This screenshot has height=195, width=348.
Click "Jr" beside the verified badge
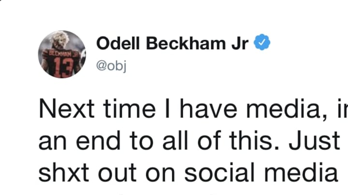point(240,43)
